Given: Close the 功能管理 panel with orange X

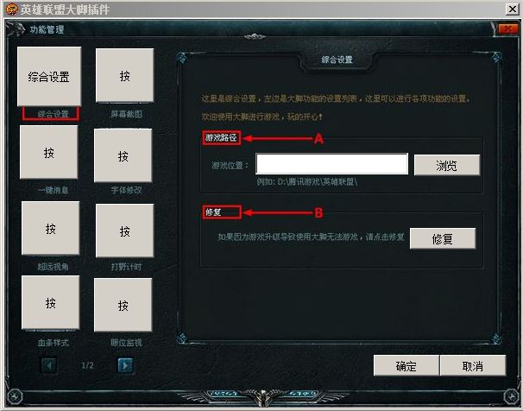Looking at the screenshot, I should 508,29.
